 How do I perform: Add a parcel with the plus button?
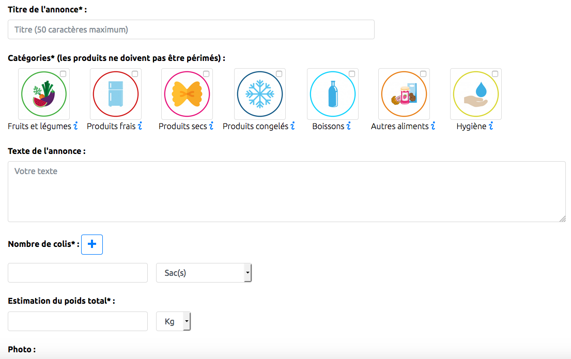(92, 244)
